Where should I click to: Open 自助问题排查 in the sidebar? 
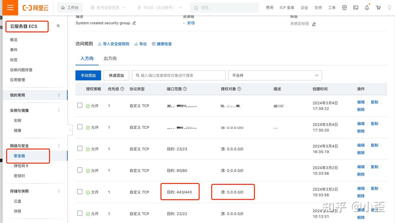(x=21, y=70)
